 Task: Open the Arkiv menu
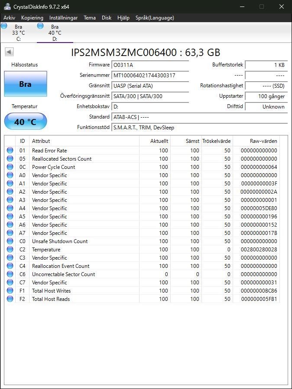coord(10,18)
